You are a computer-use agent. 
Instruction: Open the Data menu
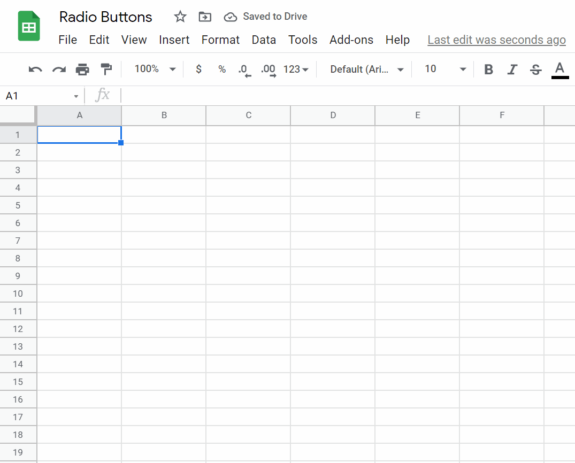(x=264, y=40)
